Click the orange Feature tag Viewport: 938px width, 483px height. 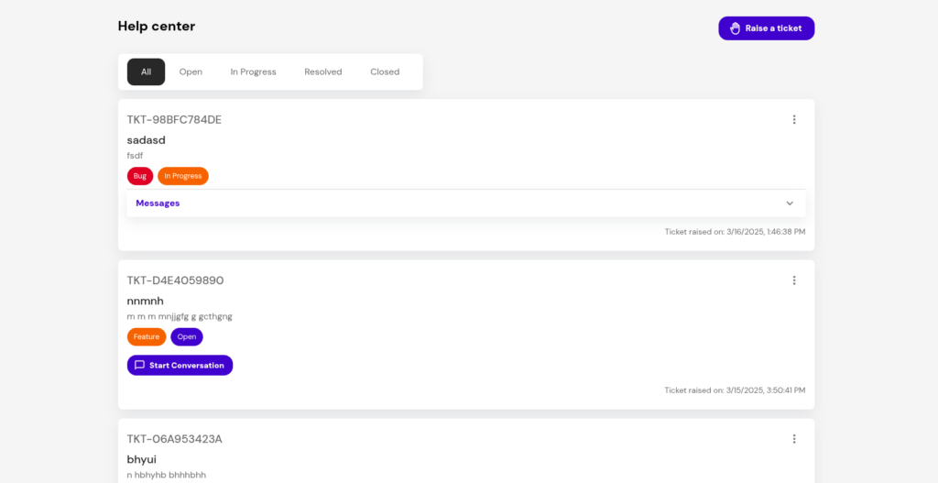tap(147, 337)
